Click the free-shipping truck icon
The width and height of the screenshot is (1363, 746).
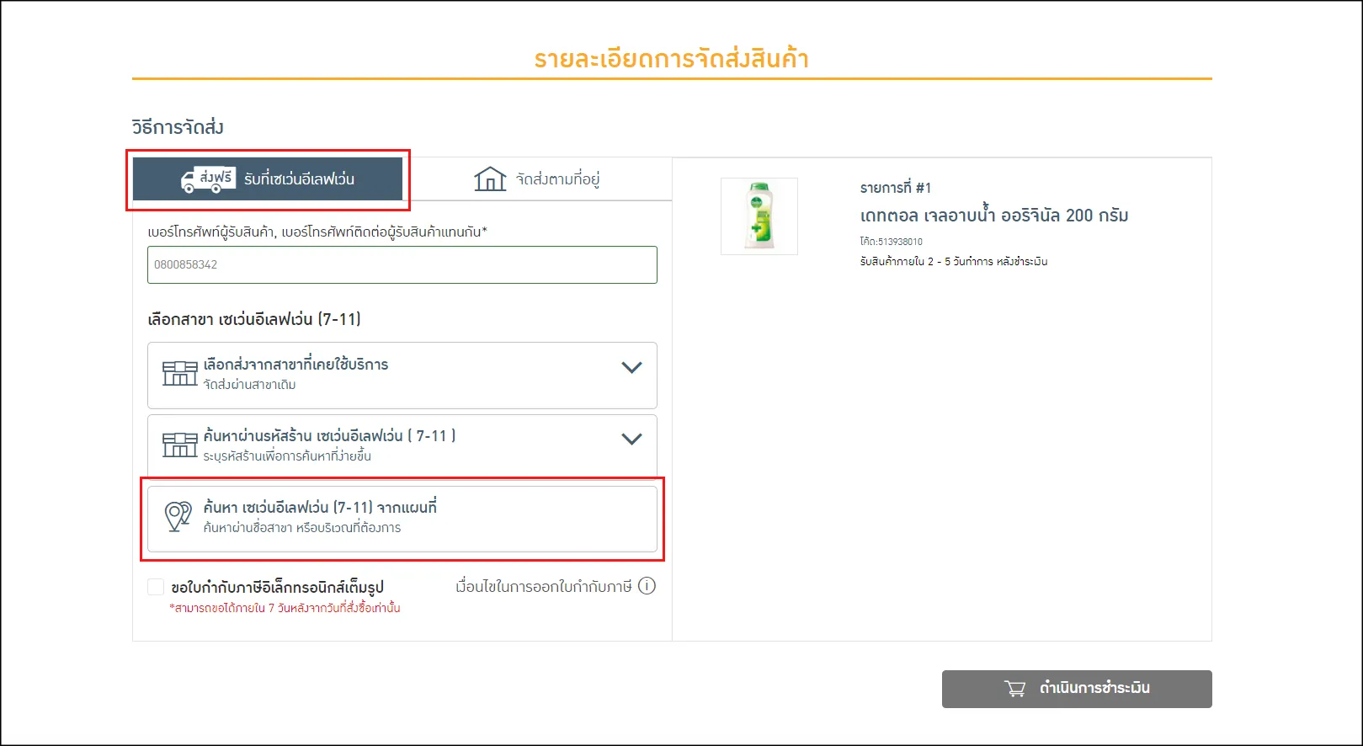(207, 179)
